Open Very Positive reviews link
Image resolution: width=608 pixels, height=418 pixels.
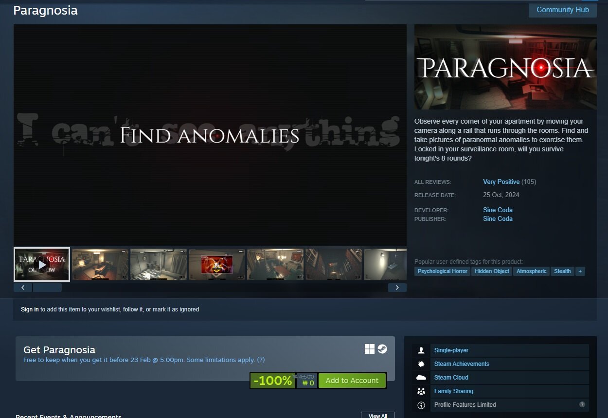pos(501,182)
